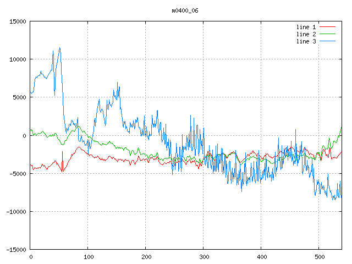Click the 400 x-axis tick label

tap(261, 256)
